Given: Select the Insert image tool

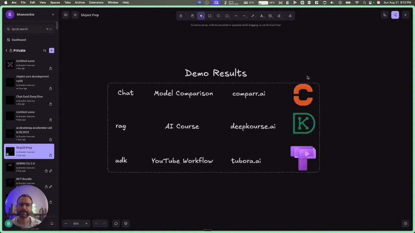Looking at the screenshot, I should pyautogui.click(x=270, y=16).
